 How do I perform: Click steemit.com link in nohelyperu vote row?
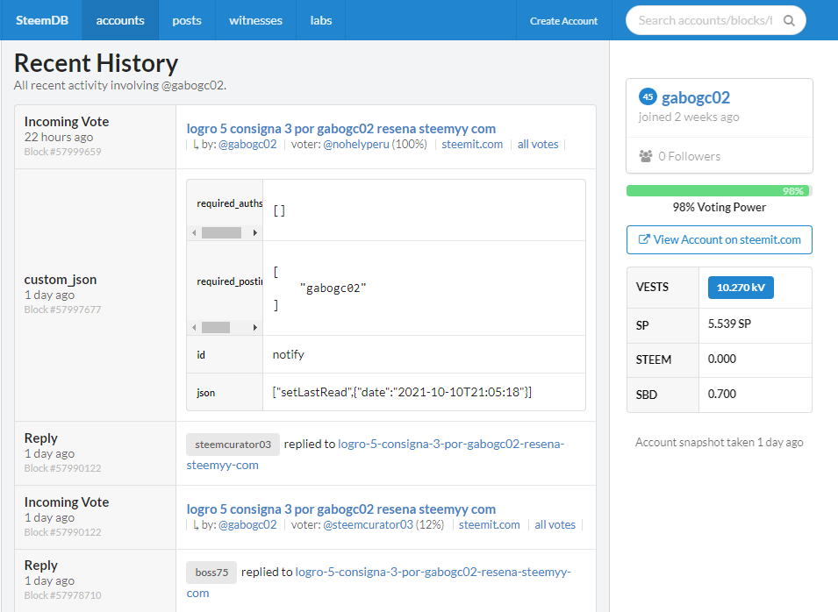tap(472, 144)
